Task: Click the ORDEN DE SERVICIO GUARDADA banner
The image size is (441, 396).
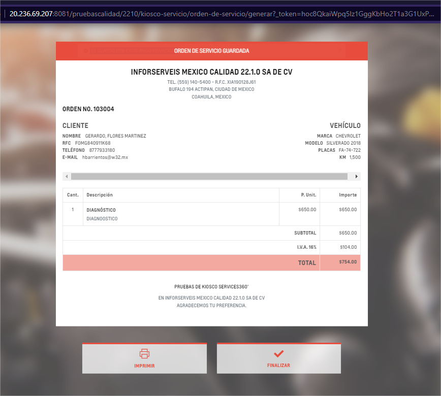Action: [x=211, y=51]
